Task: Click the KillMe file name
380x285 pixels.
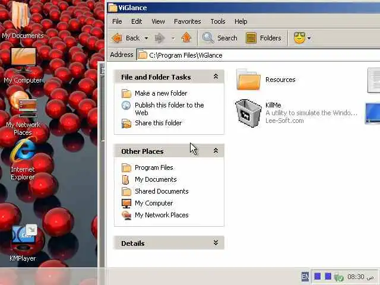Action: [x=273, y=105]
